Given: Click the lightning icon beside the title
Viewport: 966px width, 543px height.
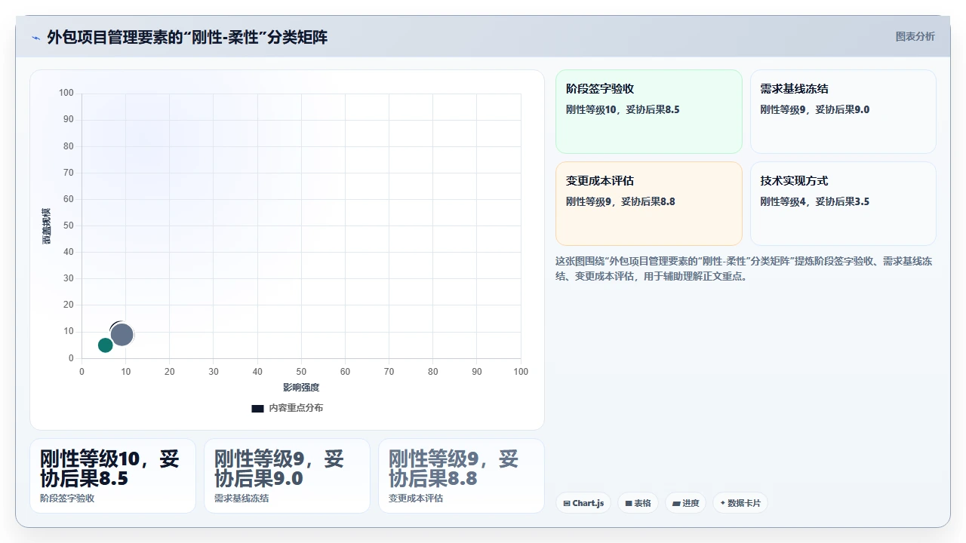Looking at the screenshot, I should pyautogui.click(x=35, y=38).
